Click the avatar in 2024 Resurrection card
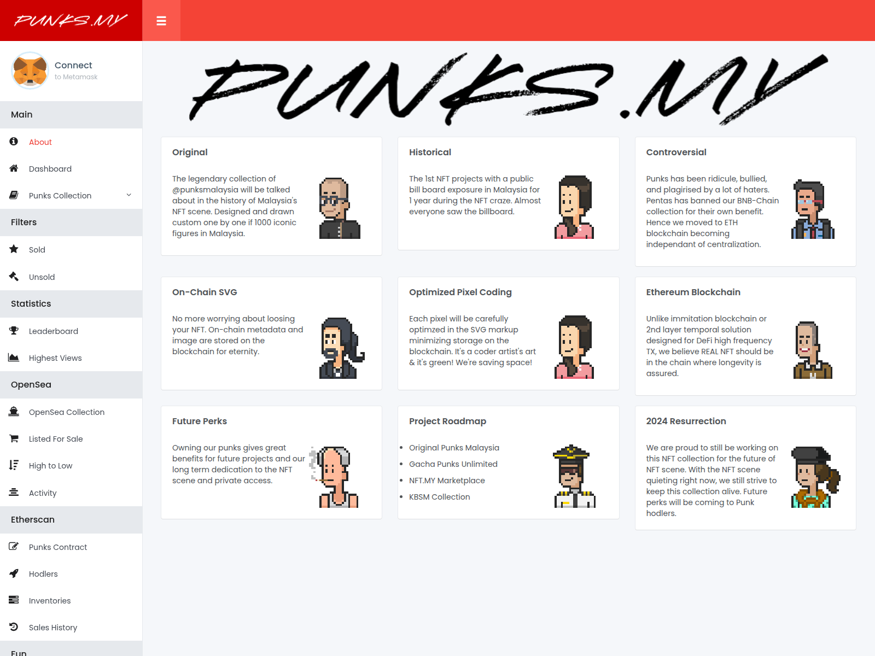875x656 pixels. tap(816, 477)
